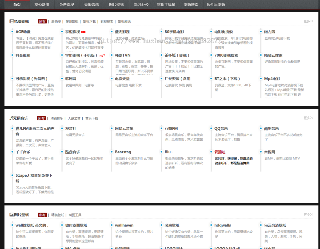Go to 无损音乐 in the top navigation
The width and height of the screenshot is (320, 249).
[91, 5]
